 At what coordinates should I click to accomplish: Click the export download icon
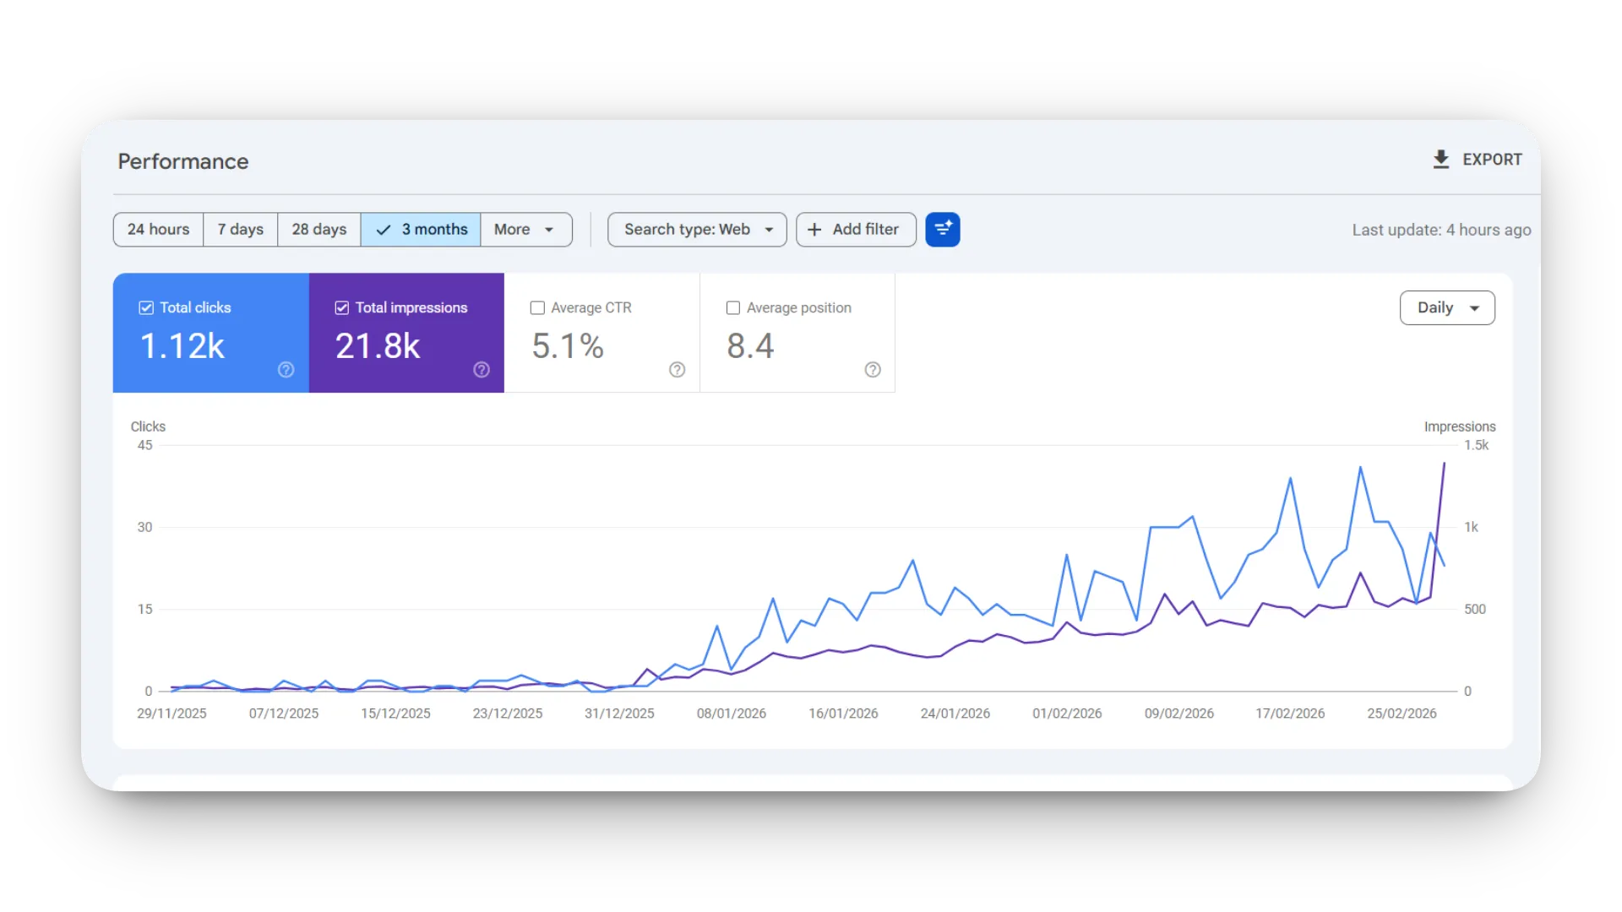click(x=1441, y=160)
